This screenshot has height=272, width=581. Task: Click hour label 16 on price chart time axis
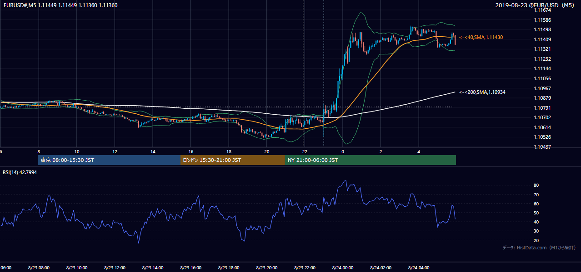click(191, 152)
